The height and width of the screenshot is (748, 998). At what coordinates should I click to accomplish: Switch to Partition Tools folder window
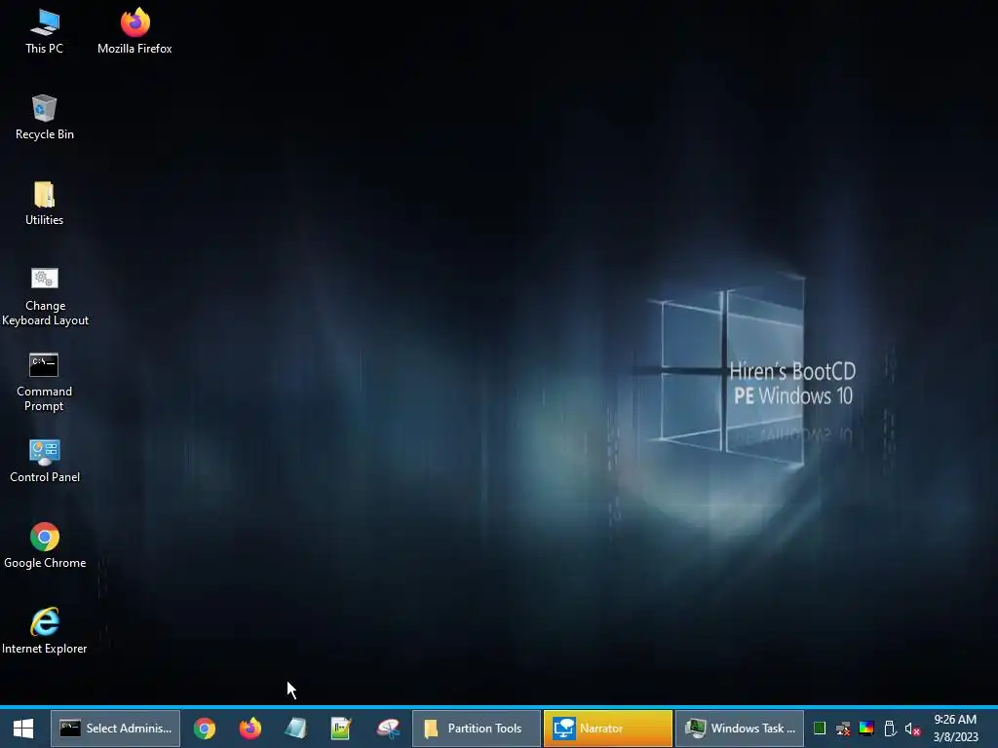coord(477,729)
